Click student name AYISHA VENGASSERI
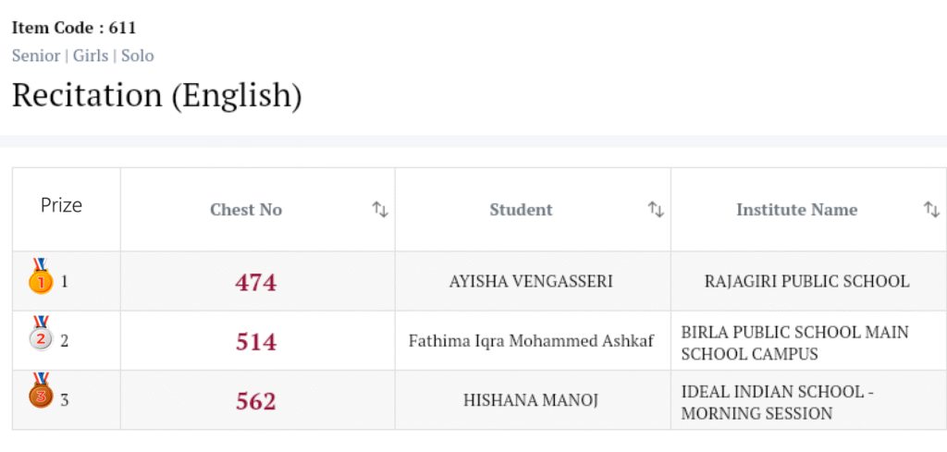947x452 pixels. coord(531,281)
